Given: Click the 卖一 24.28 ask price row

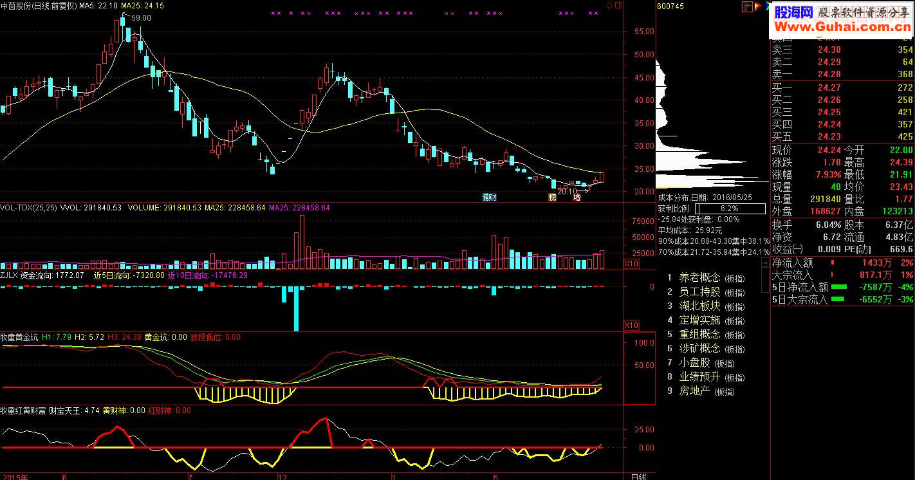Looking at the screenshot, I should tap(842, 75).
